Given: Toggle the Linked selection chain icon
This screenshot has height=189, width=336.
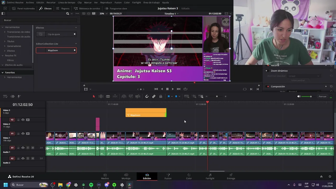Looking at the screenshot, I should click(x=154, y=96).
